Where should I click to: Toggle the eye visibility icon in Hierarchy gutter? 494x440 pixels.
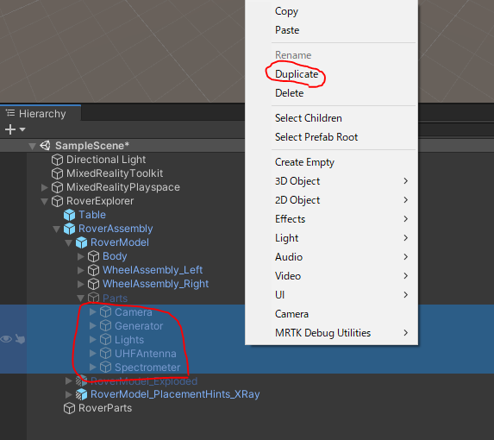point(6,339)
